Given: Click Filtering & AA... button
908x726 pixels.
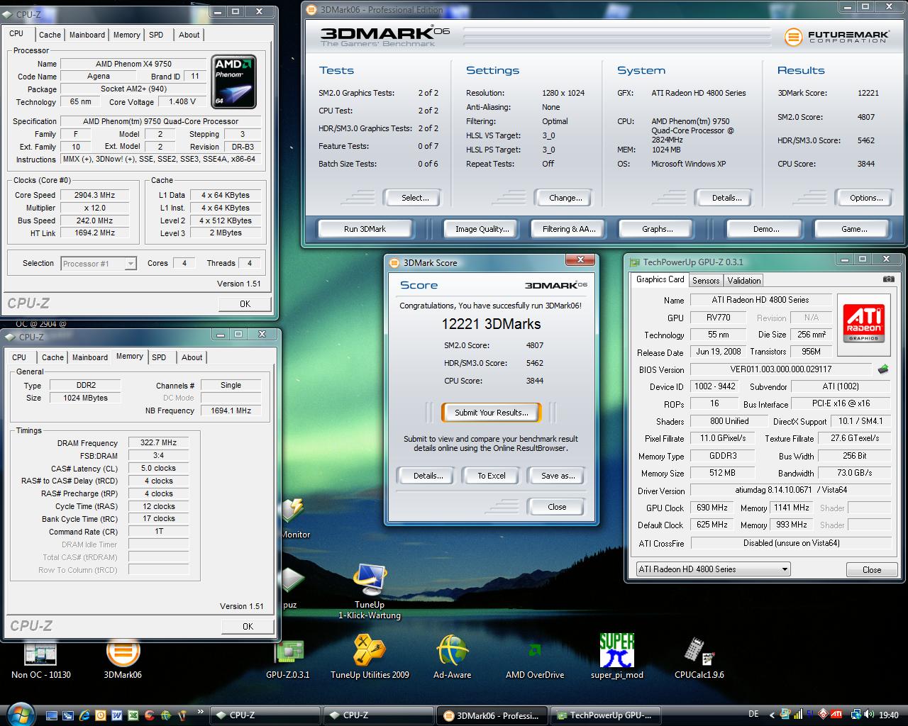Looking at the screenshot, I should 569,228.
